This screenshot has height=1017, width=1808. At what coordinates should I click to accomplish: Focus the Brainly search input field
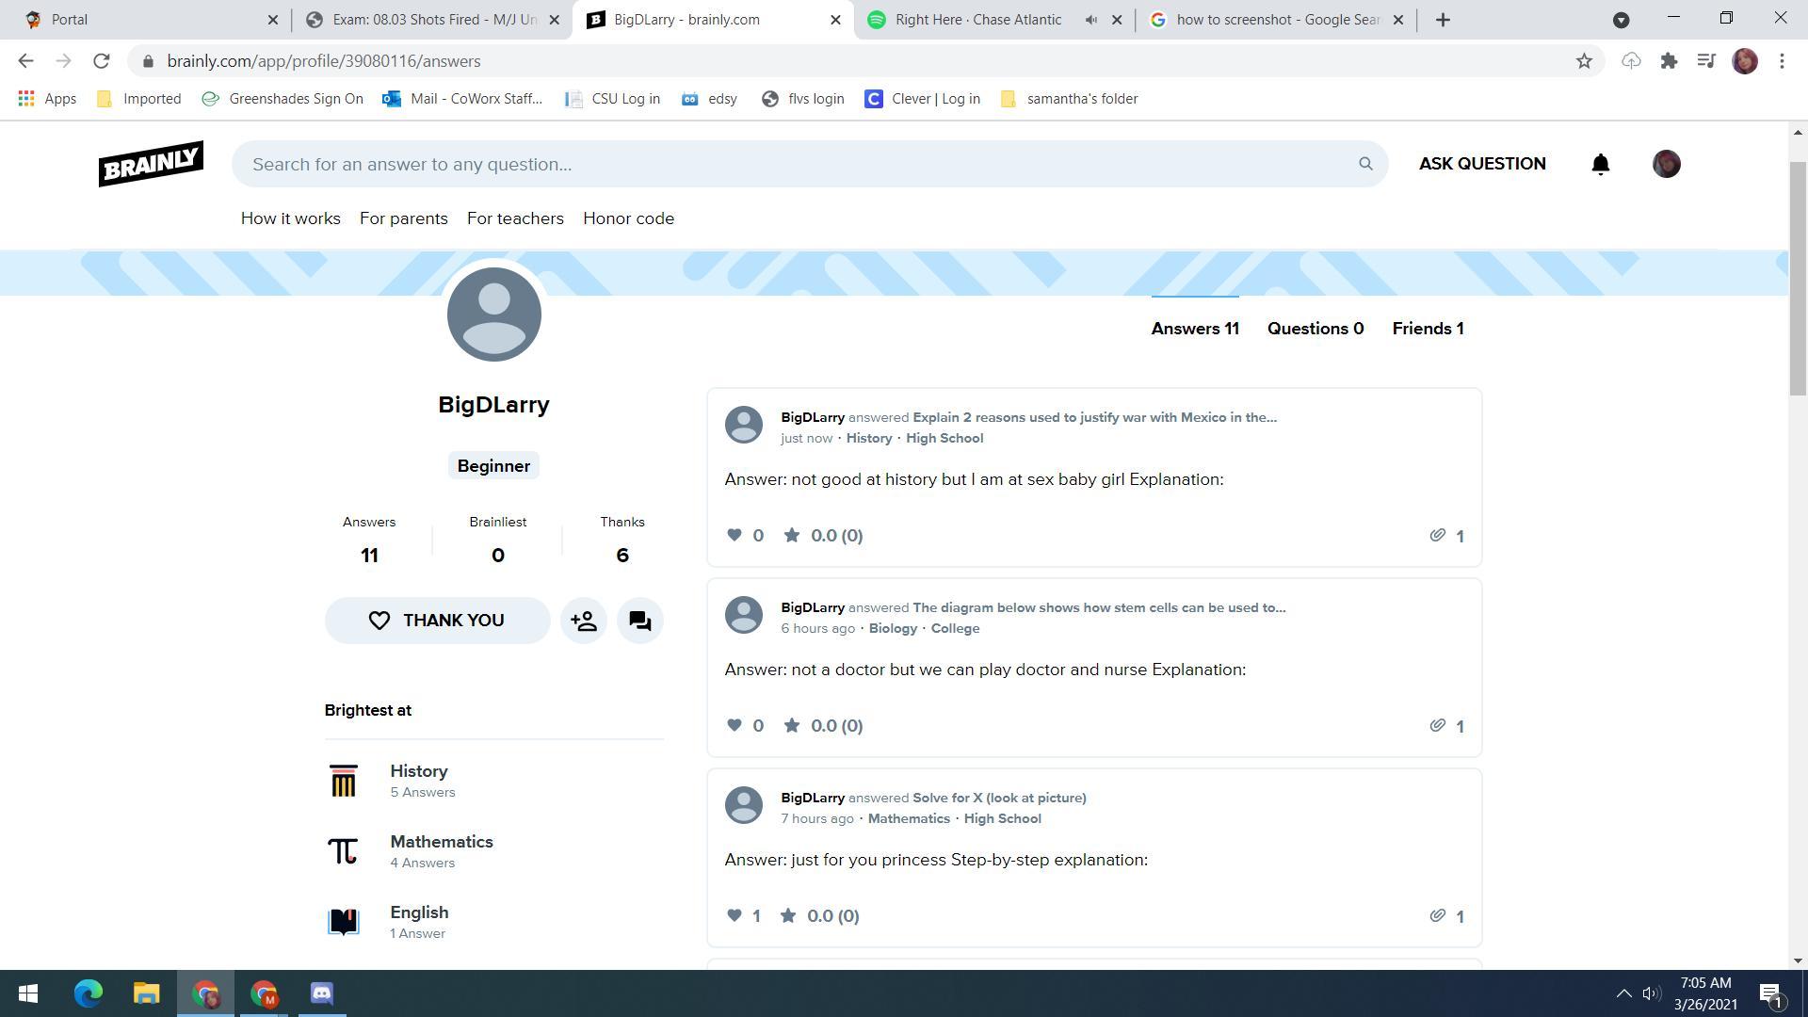791,164
